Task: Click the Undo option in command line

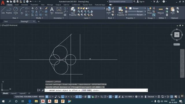Action: (89, 90)
